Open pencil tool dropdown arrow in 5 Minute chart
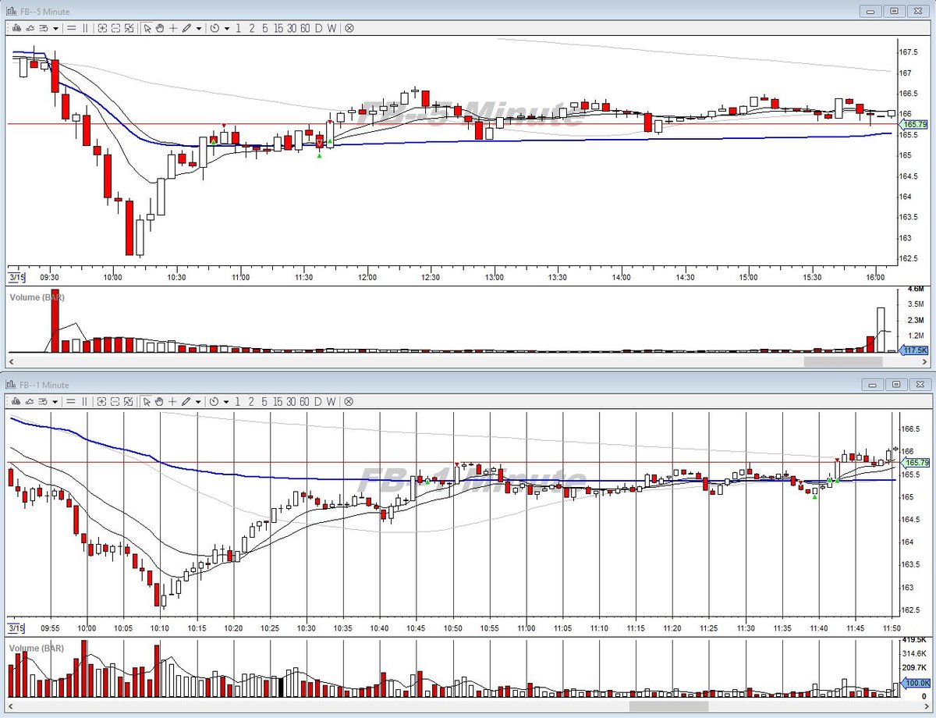 click(199, 28)
